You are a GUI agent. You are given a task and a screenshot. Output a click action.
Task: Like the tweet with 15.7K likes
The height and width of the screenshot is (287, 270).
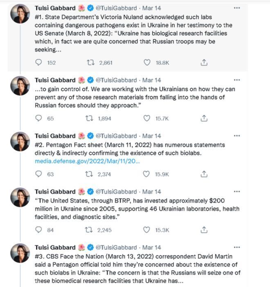pos(147,118)
